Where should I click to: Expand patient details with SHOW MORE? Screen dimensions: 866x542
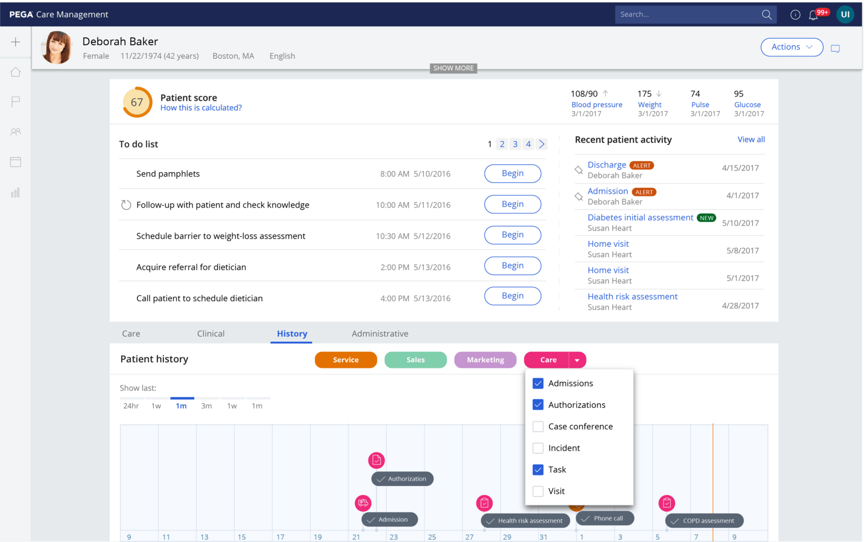453,68
